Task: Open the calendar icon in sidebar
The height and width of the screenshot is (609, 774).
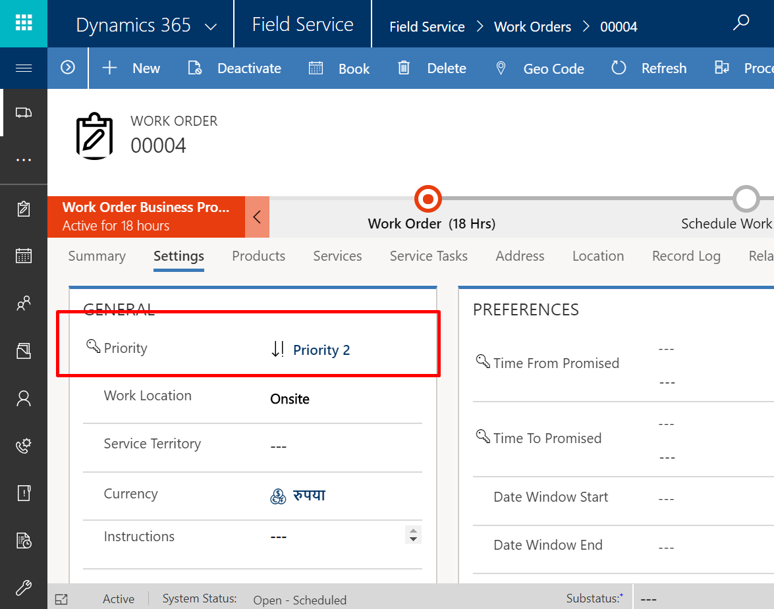Action: pyautogui.click(x=24, y=255)
